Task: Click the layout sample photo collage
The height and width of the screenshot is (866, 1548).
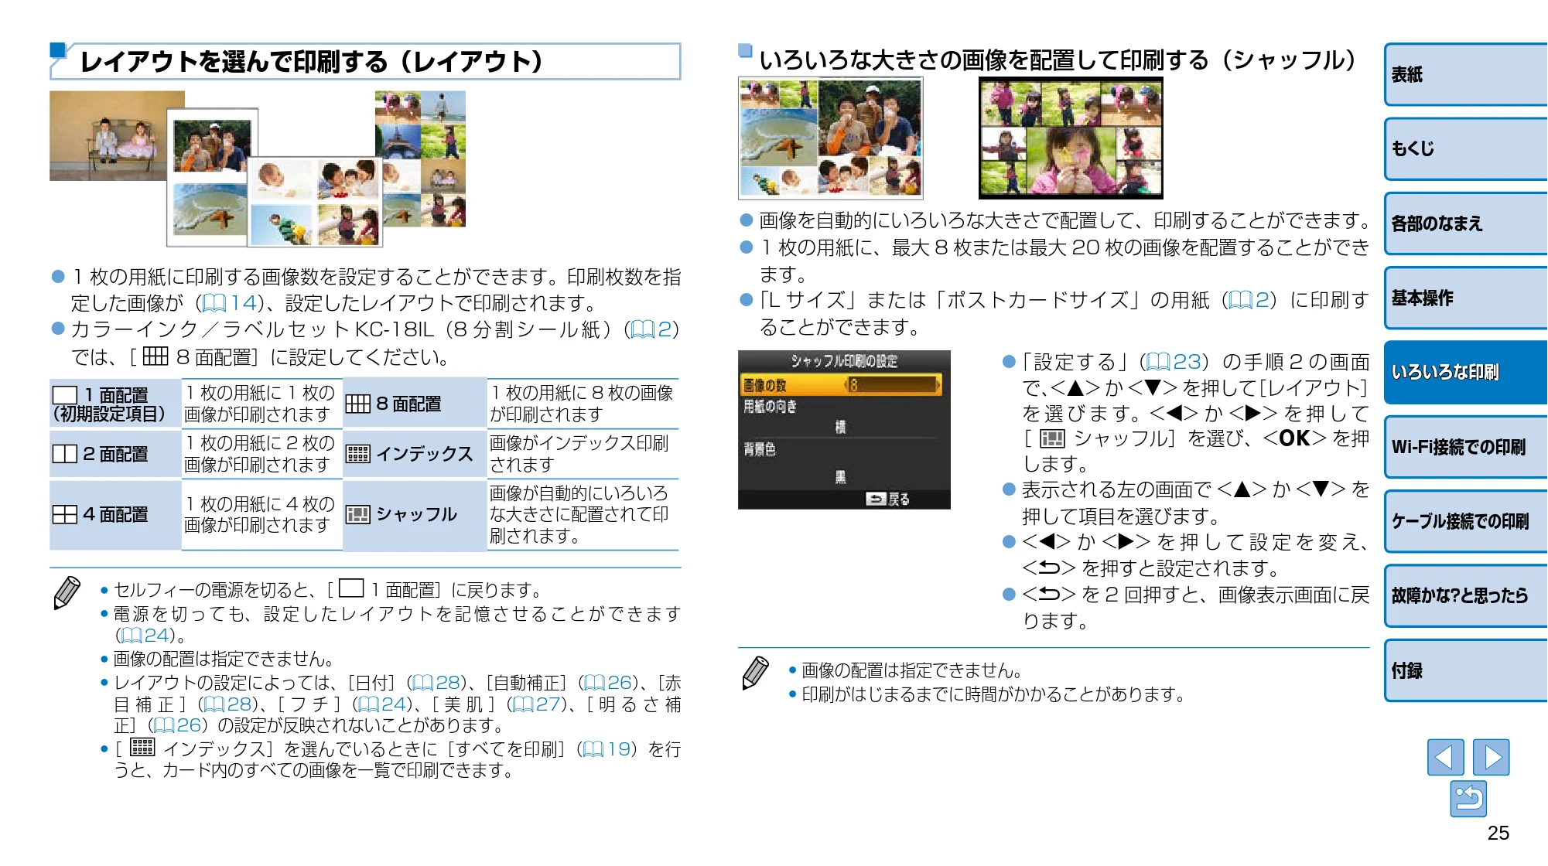Action: pyautogui.click(x=258, y=169)
